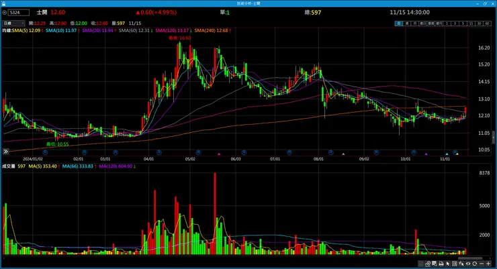Click the 16.20 price axis value

484,48
